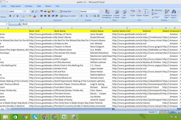Toggle Italic formatting
Viewport: 181px width, 120px height.
pos(14,16)
